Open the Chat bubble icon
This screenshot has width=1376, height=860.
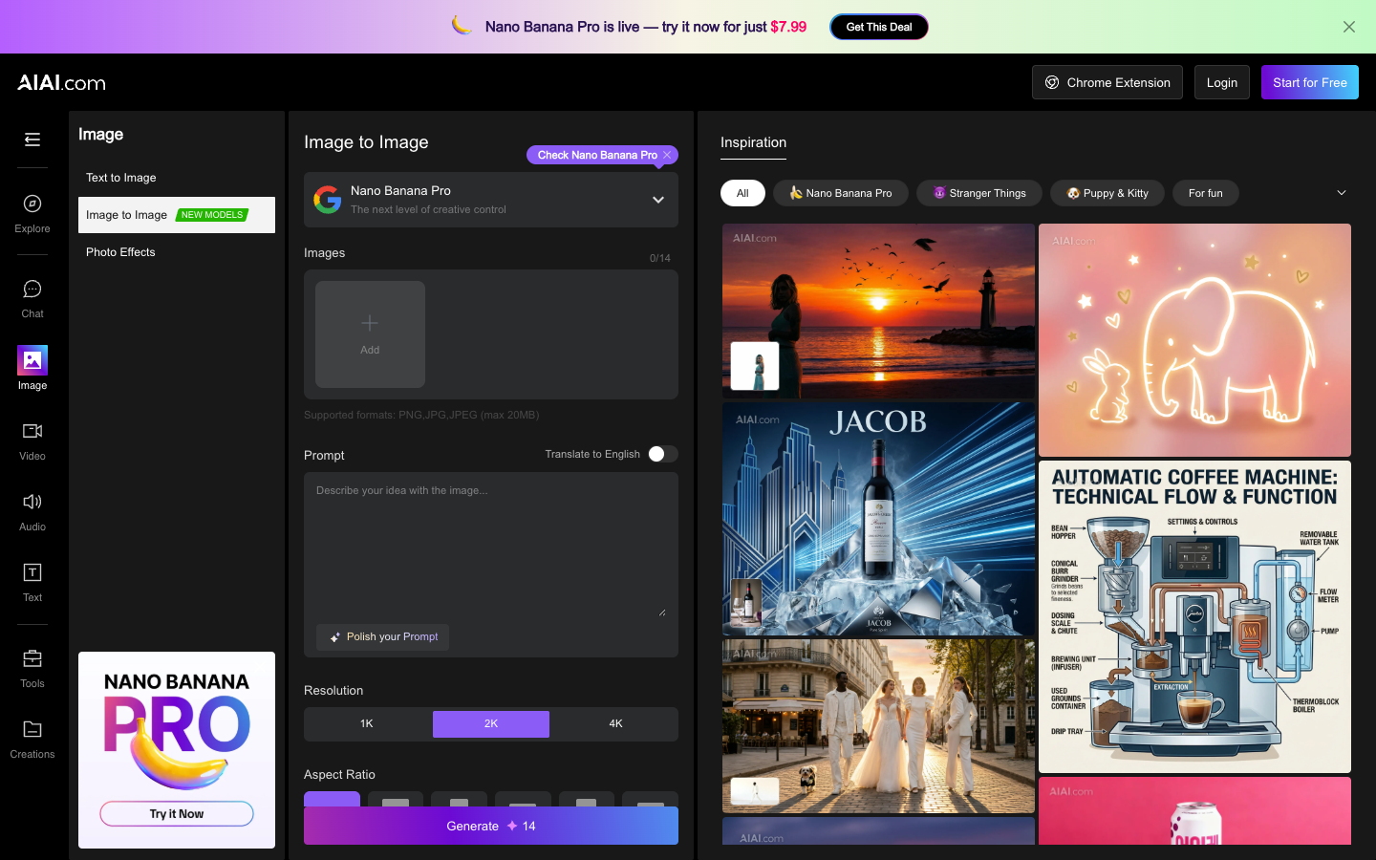tap(32, 289)
